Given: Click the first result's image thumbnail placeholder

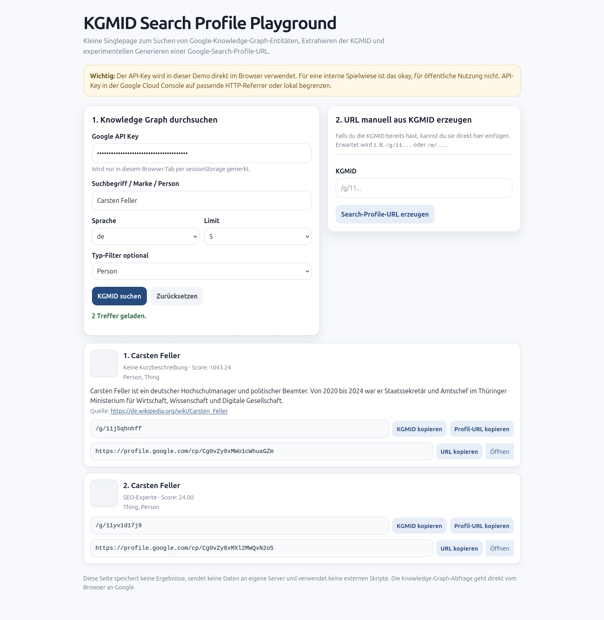Looking at the screenshot, I should pyautogui.click(x=104, y=363).
